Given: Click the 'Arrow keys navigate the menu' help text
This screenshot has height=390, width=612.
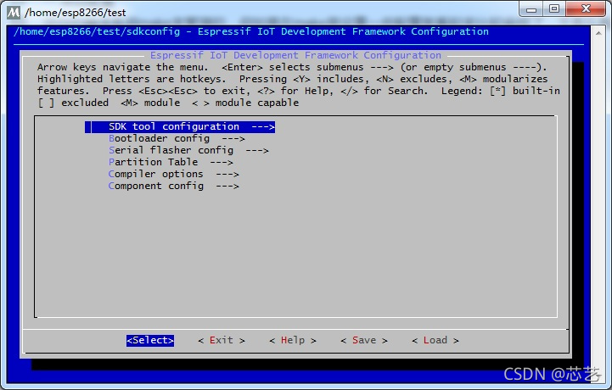Looking at the screenshot, I should (122, 67).
